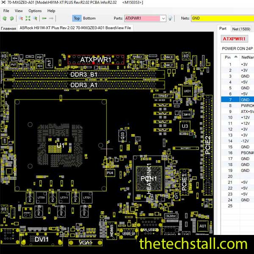Click the H7 mounting hole
Image resolution: width=254 pixels, height=254 pixels.
click(x=186, y=56)
